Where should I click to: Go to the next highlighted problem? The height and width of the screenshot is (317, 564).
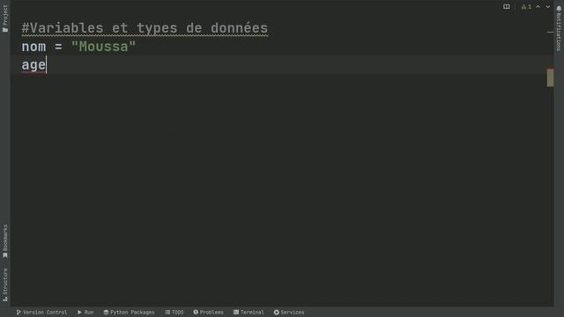coord(548,7)
